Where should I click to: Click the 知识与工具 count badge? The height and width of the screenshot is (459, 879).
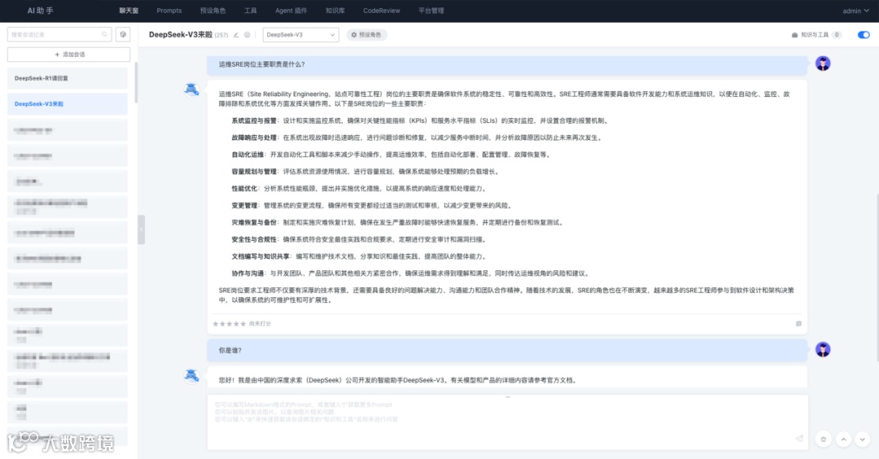[x=837, y=35]
